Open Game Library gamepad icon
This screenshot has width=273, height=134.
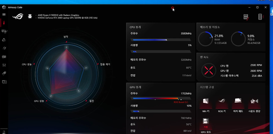(x=4, y=57)
